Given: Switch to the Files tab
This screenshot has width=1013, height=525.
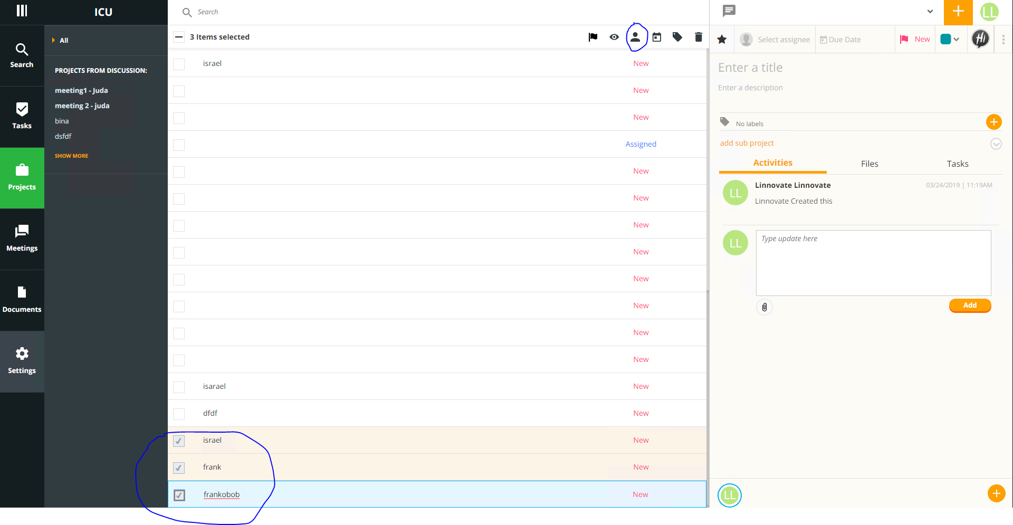Looking at the screenshot, I should (x=869, y=164).
